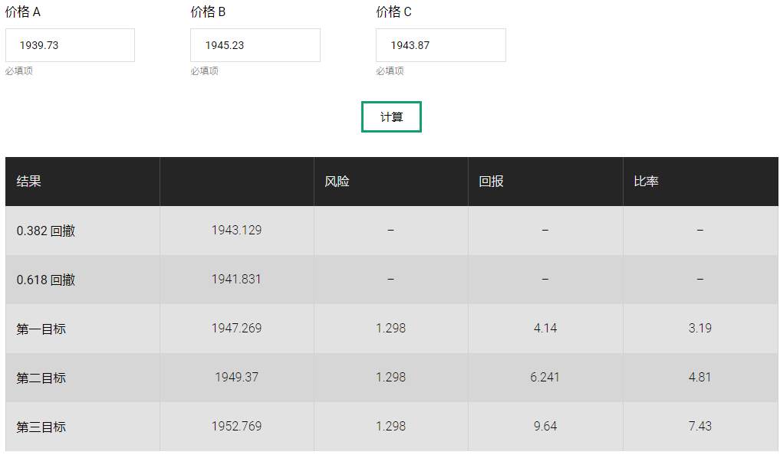Image resolution: width=780 pixels, height=455 pixels.
Task: Select the 0.382 回撤 row label
Action: point(46,231)
